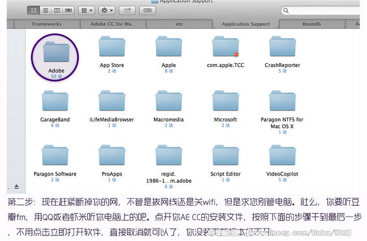Image resolution: width=367 pixels, height=241 pixels.
Task: Switch Finder to Cover Flow view
Action: tap(69, 11)
